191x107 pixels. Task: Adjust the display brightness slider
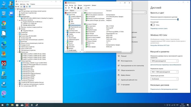click(164, 19)
